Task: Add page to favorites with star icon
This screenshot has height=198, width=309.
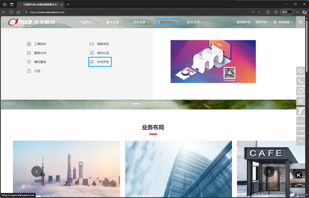Action: (x=260, y=12)
